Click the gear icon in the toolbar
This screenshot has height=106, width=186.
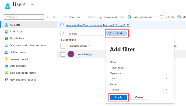click(x=179, y=17)
